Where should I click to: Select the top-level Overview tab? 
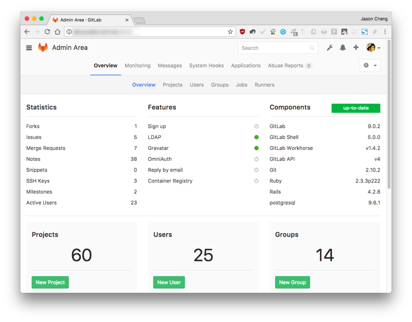[106, 66]
